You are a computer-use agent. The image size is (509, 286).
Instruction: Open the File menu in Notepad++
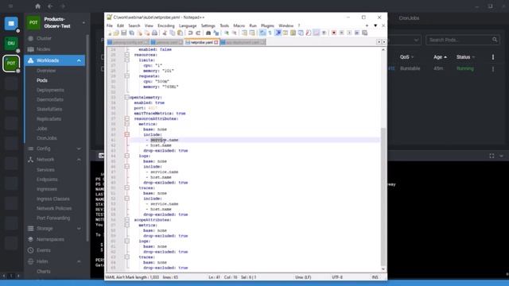[110, 25]
